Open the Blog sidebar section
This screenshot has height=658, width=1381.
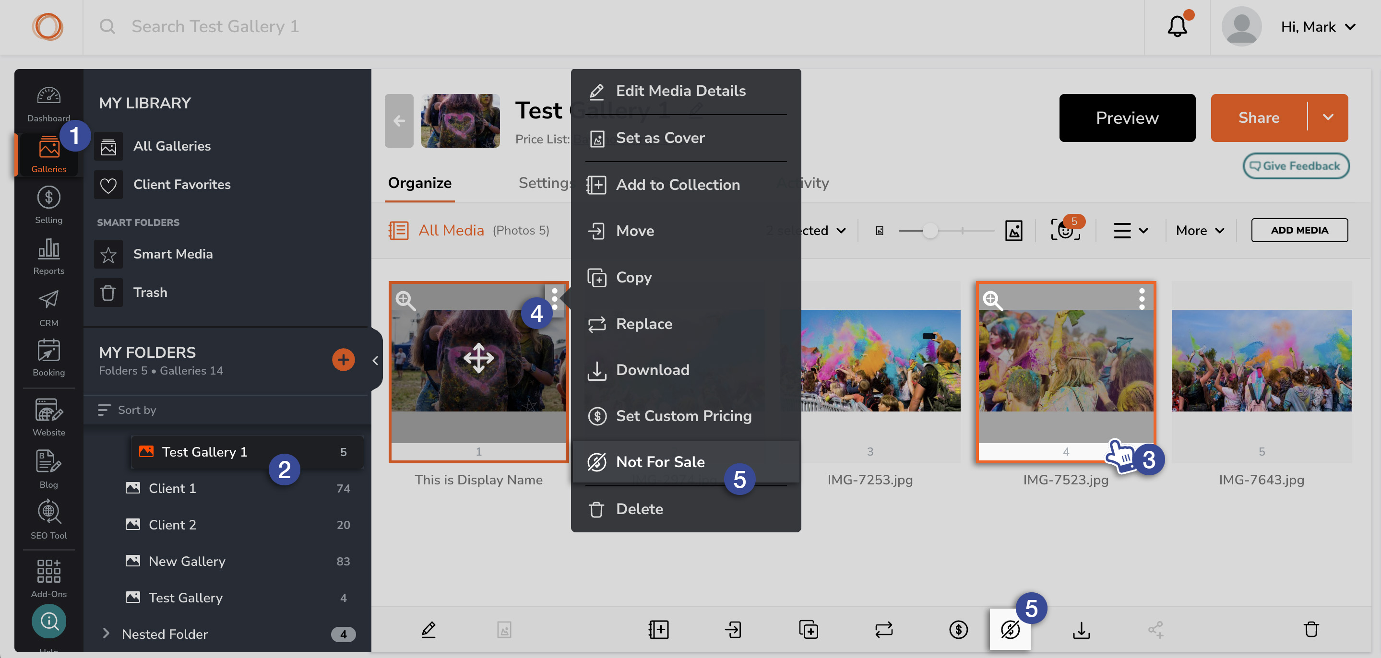pos(48,470)
